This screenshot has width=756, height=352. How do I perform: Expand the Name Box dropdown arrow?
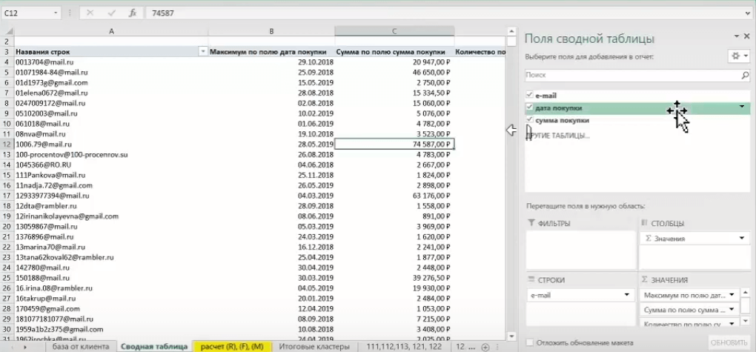56,13
